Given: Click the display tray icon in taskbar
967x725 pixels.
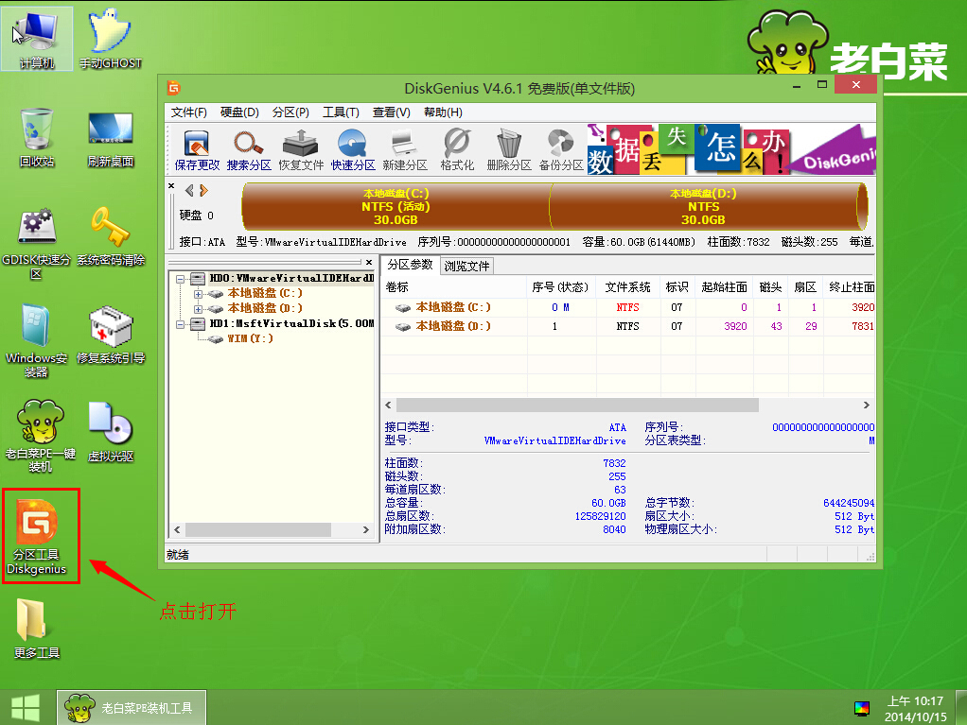Looking at the screenshot, I should tap(862, 708).
